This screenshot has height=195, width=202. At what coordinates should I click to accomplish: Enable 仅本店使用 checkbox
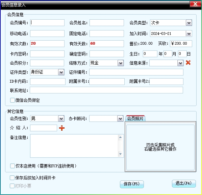pos(12,166)
